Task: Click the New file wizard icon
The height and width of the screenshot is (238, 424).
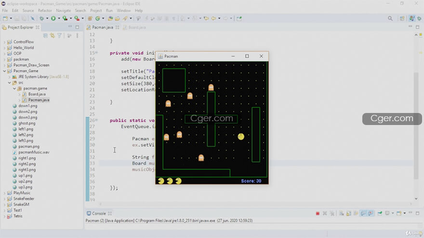Action: pos(5,18)
